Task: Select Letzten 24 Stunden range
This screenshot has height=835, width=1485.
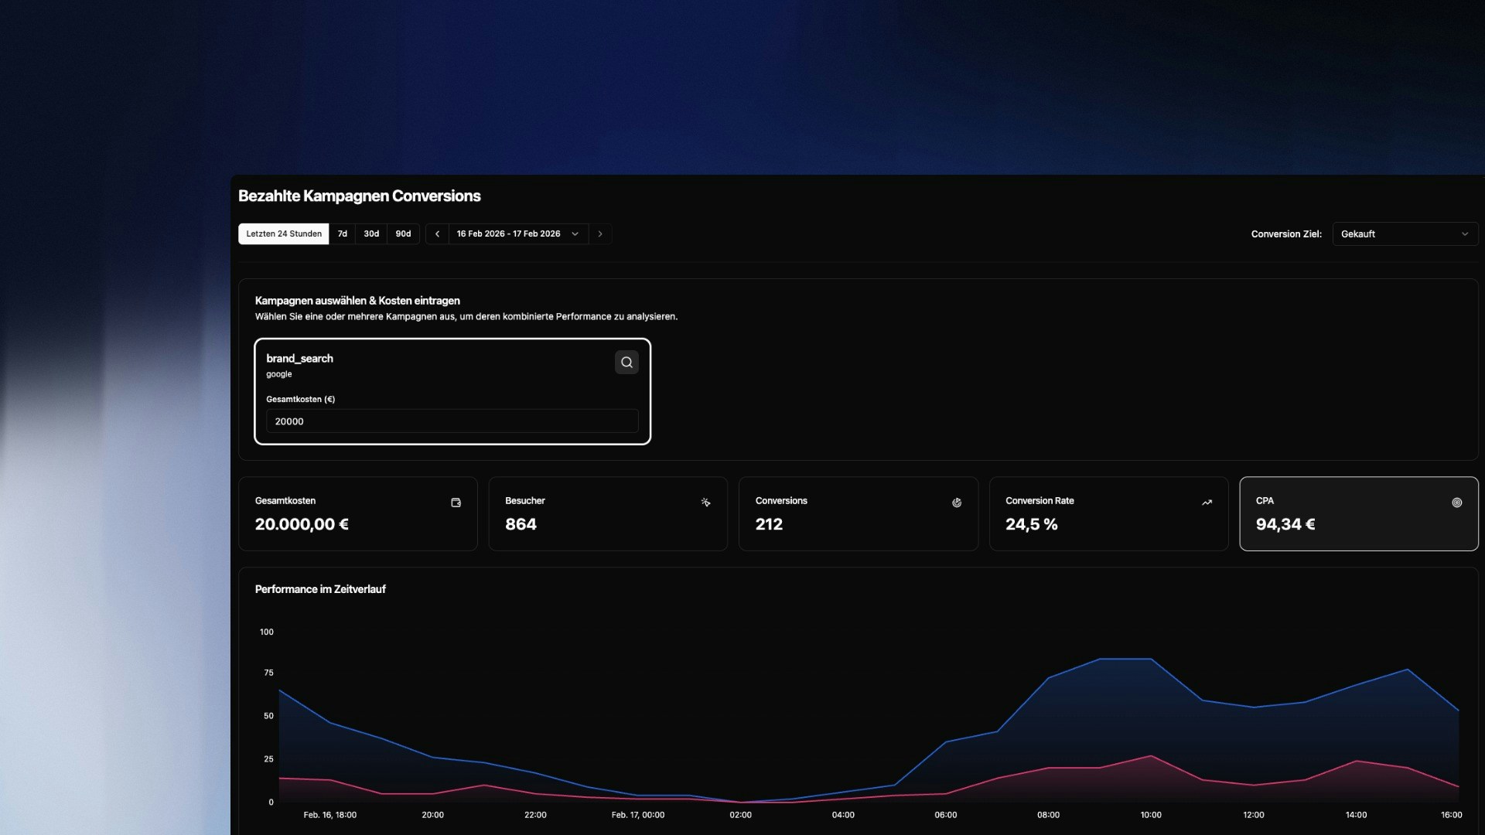Action: point(284,233)
